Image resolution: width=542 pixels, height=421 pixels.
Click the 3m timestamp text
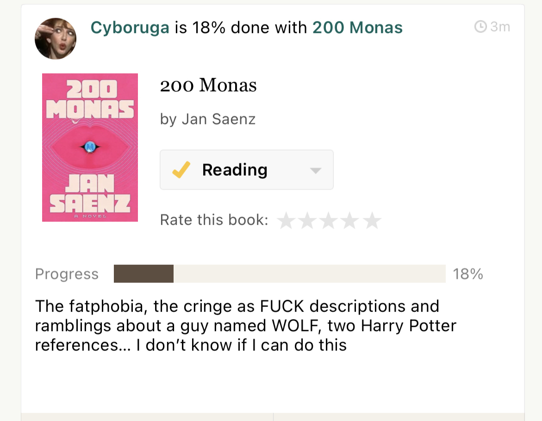500,27
